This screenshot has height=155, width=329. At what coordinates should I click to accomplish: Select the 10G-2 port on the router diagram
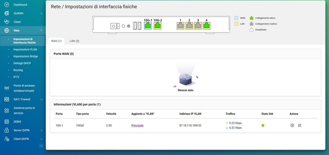(157, 26)
